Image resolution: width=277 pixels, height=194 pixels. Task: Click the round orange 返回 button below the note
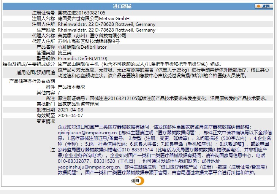(x=138, y=181)
